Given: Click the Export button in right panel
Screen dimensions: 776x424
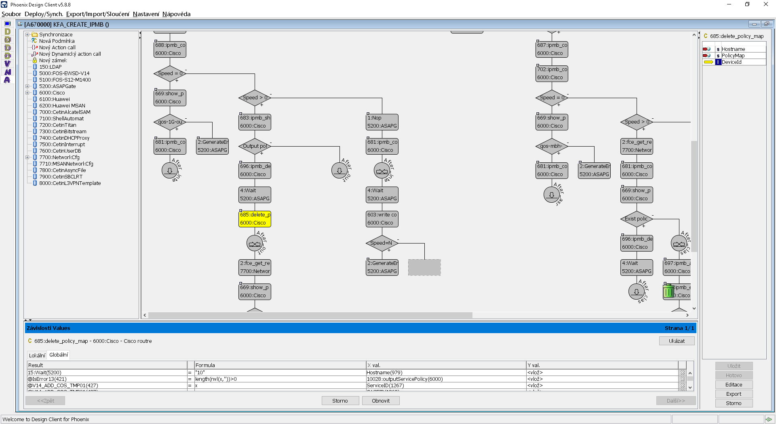Looking at the screenshot, I should 734,394.
